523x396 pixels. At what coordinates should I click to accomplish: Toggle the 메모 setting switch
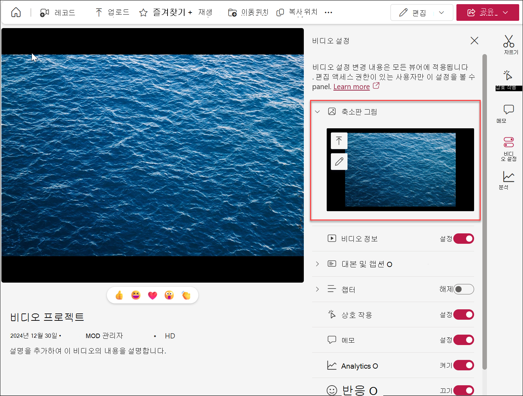coord(464,340)
